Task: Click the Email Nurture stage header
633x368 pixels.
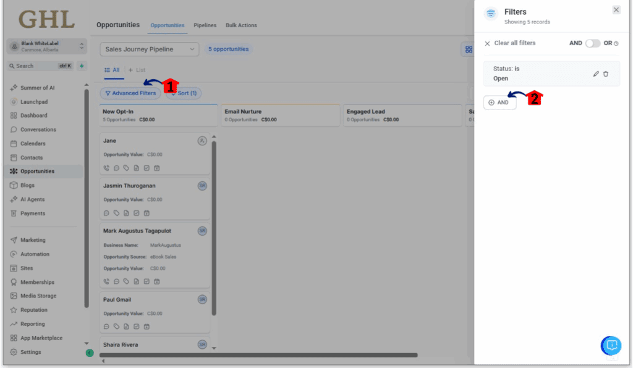Action: click(281, 116)
